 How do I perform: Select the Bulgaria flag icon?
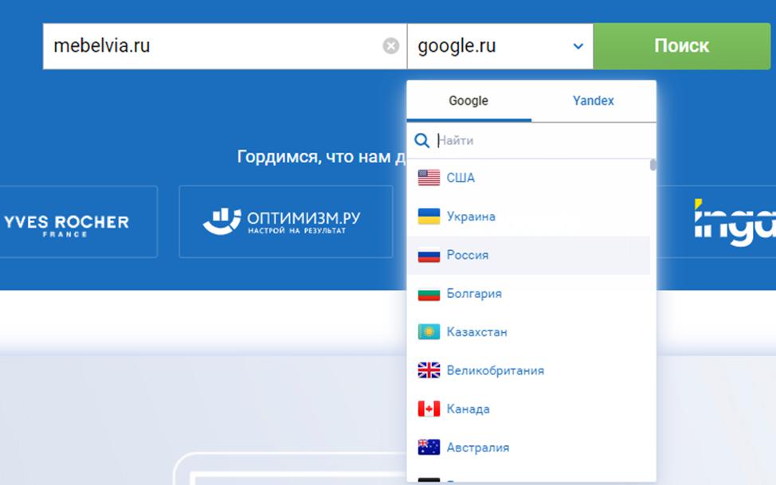pos(429,294)
